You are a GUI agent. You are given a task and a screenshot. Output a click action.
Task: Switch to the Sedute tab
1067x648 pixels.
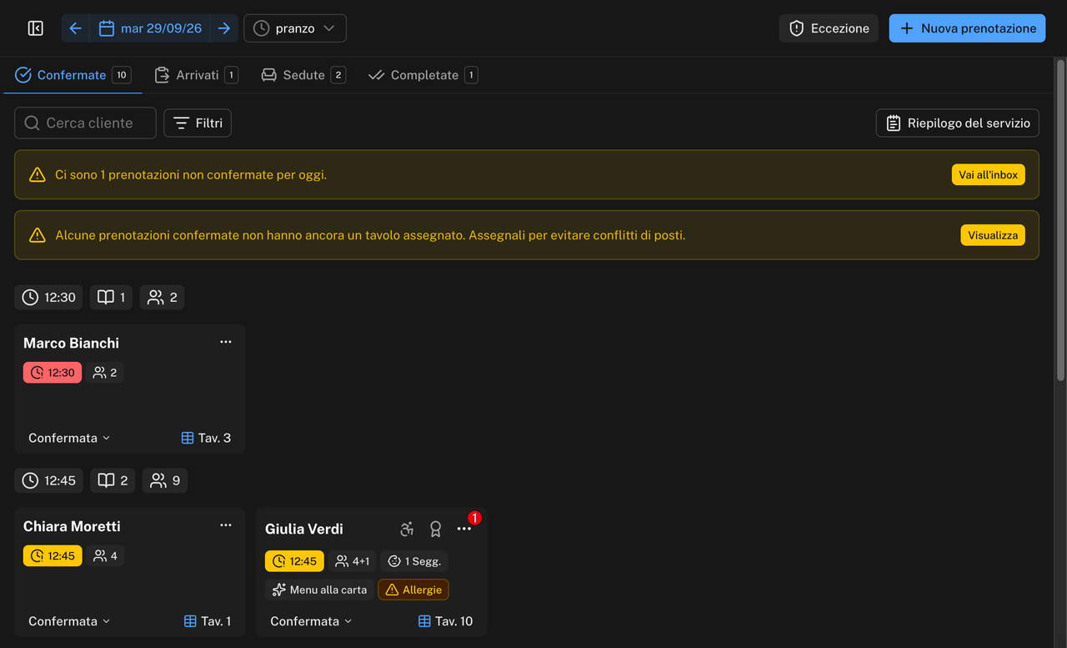(x=303, y=75)
